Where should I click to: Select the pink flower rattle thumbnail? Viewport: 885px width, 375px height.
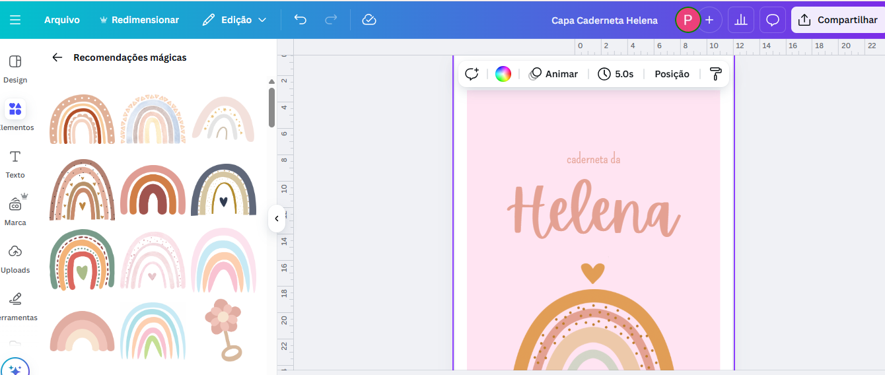pyautogui.click(x=223, y=329)
